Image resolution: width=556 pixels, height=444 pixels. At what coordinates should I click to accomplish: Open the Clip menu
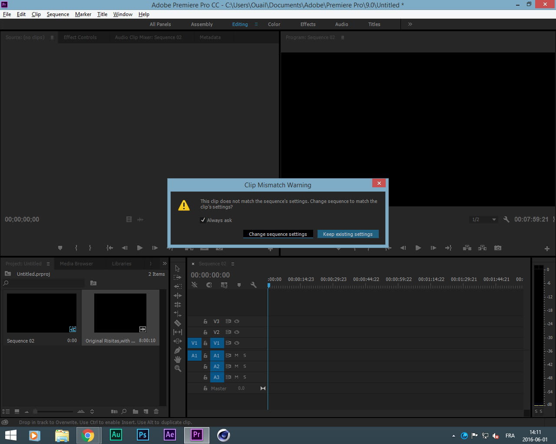click(36, 14)
